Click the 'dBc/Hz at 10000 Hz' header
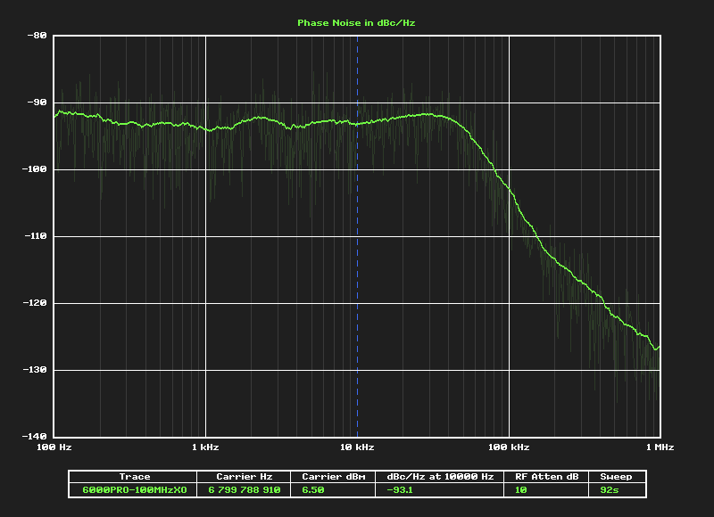This screenshot has width=714, height=517. (440, 477)
